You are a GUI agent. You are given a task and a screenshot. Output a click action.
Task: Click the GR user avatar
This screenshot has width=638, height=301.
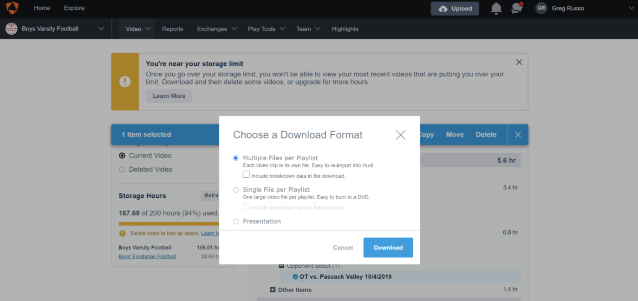point(541,8)
